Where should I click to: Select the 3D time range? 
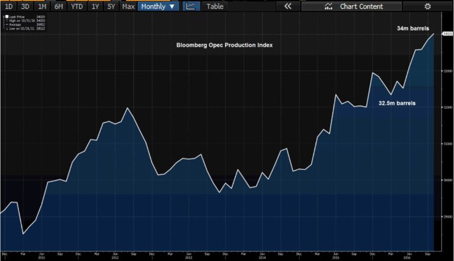[x=25, y=7]
